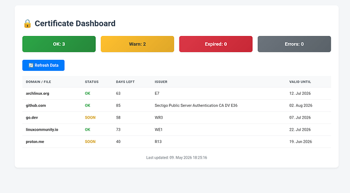Click the DOMAIN / FILE column header
Image resolution: width=350 pixels, height=193 pixels.
click(39, 82)
